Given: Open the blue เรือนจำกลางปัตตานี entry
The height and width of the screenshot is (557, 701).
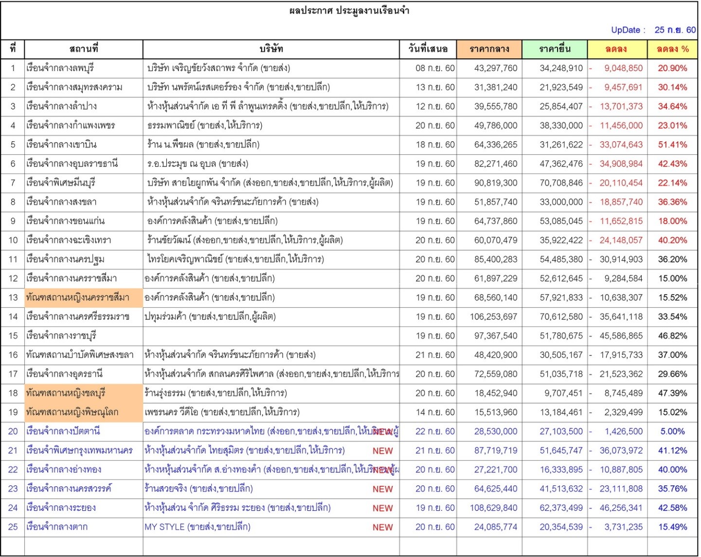Looking at the screenshot, I should pyautogui.click(x=63, y=431).
